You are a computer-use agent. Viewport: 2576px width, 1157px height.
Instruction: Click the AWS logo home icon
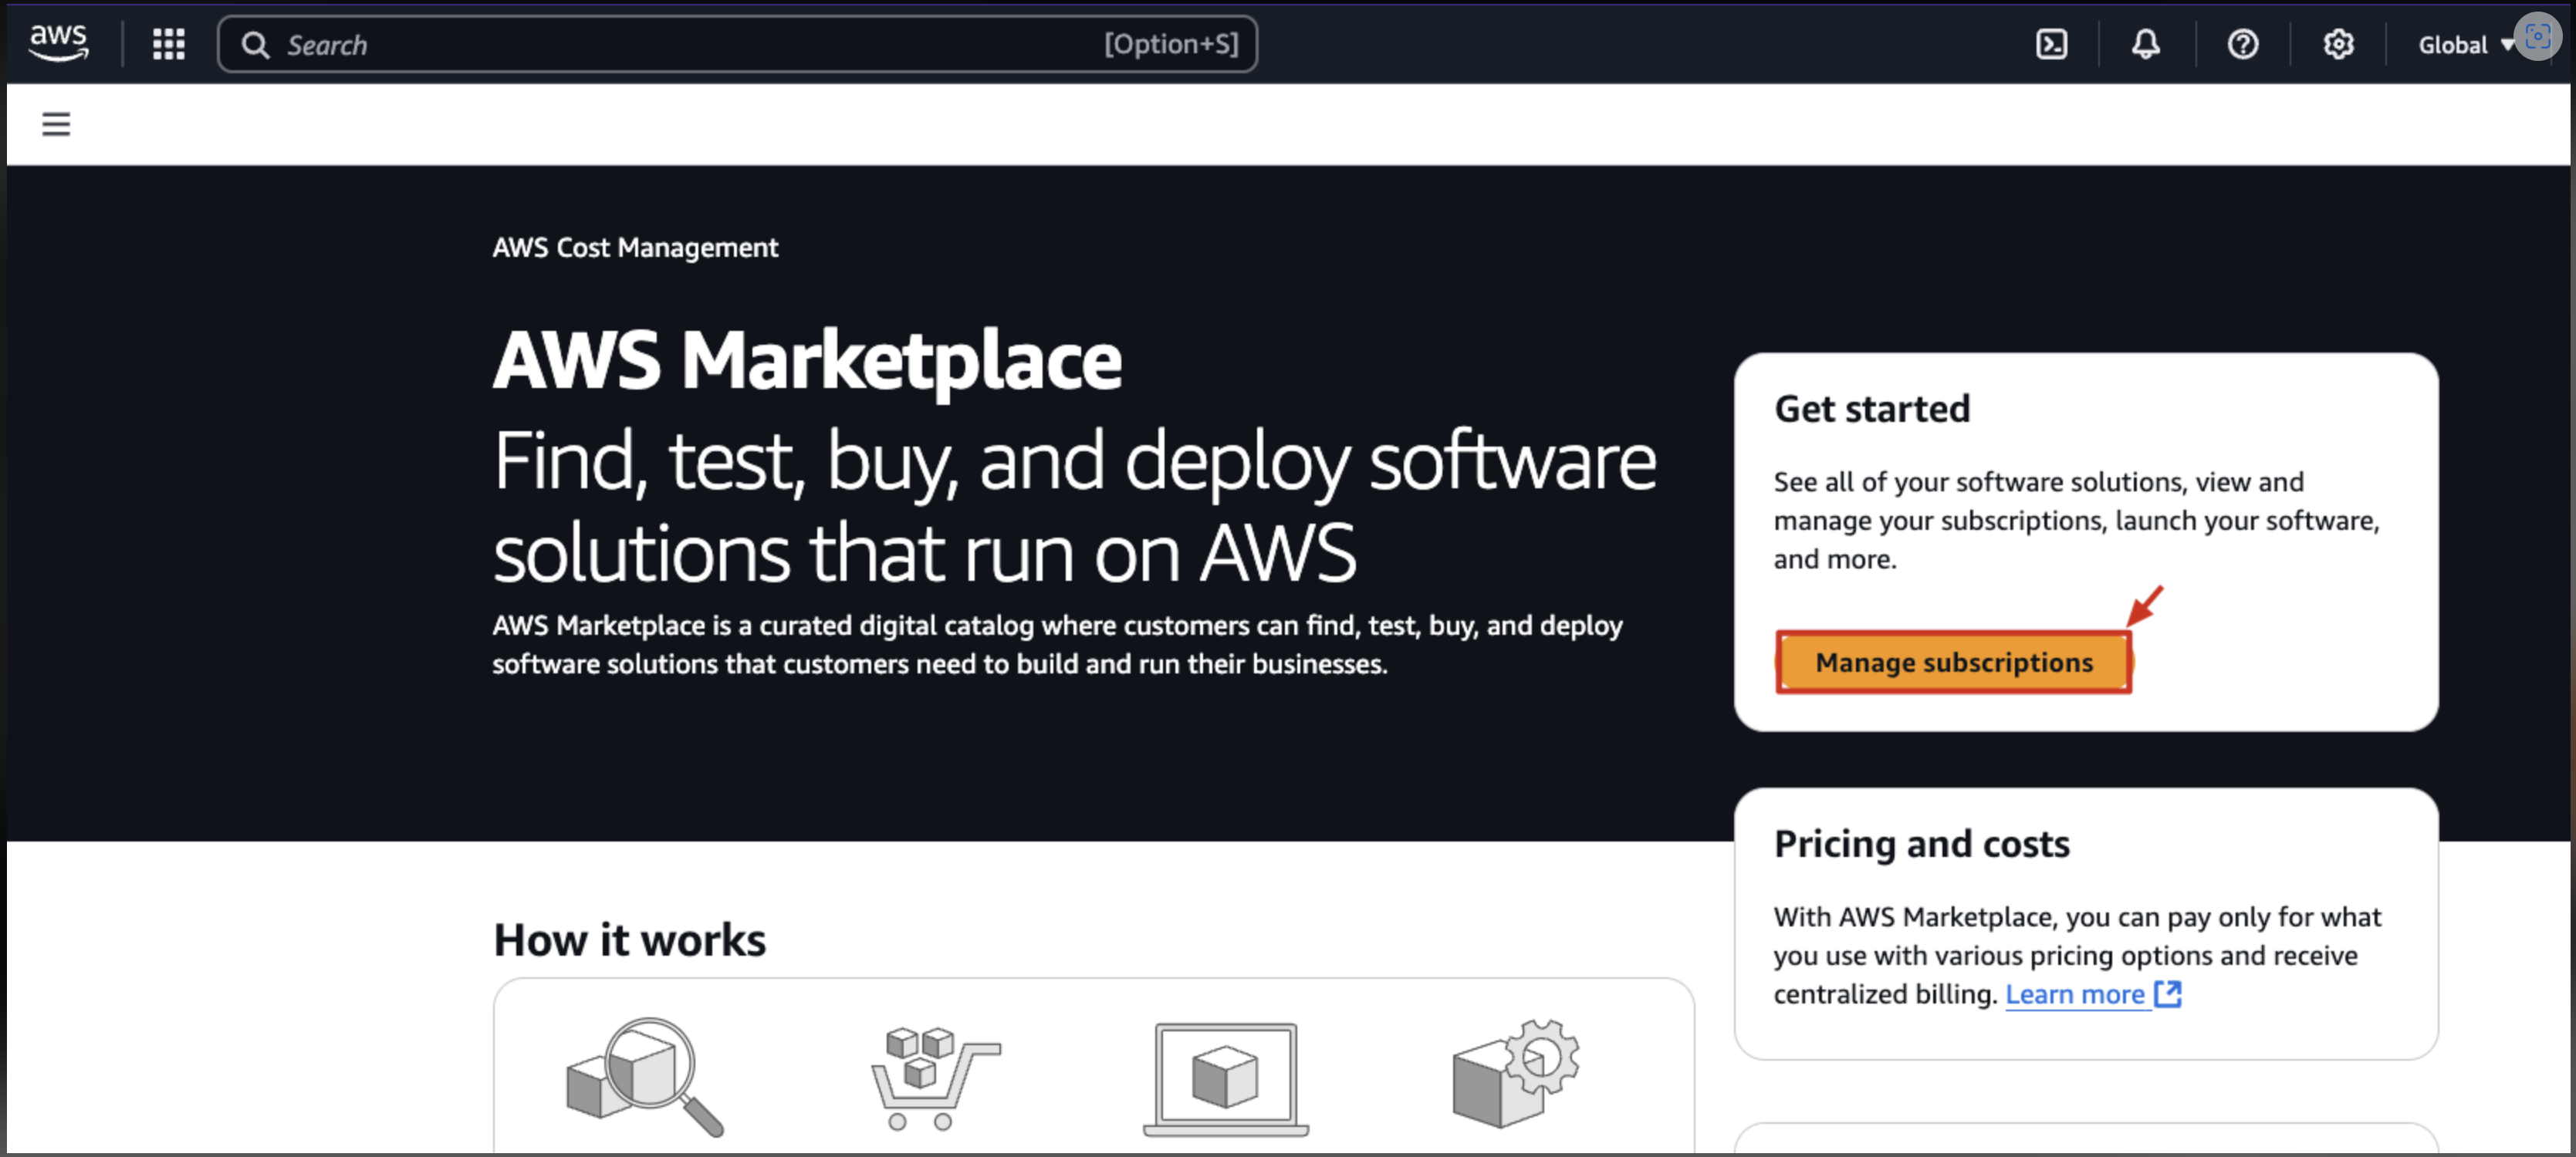point(58,43)
